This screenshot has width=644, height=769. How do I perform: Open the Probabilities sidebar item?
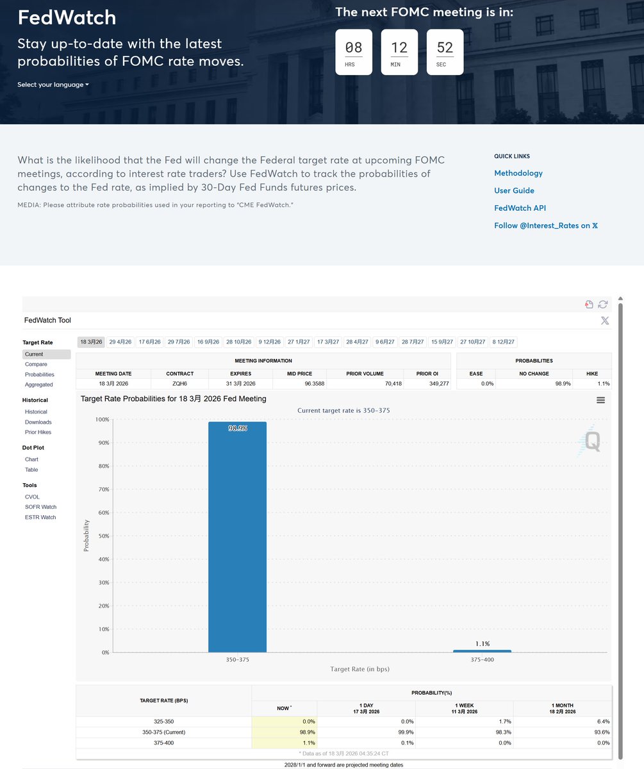40,374
